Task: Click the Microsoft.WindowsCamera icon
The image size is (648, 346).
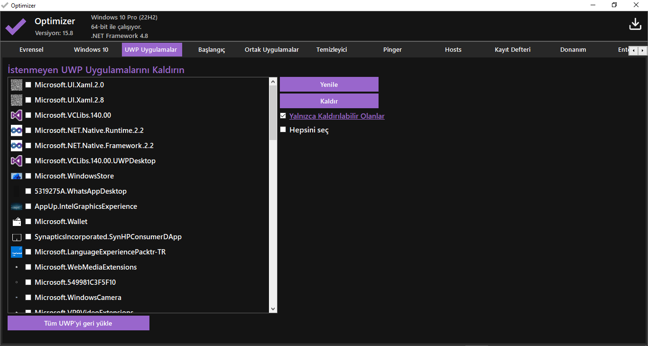Action: (17, 298)
